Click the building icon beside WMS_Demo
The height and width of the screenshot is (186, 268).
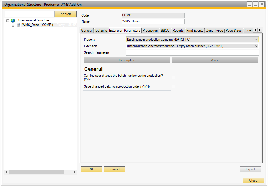pos(18,25)
